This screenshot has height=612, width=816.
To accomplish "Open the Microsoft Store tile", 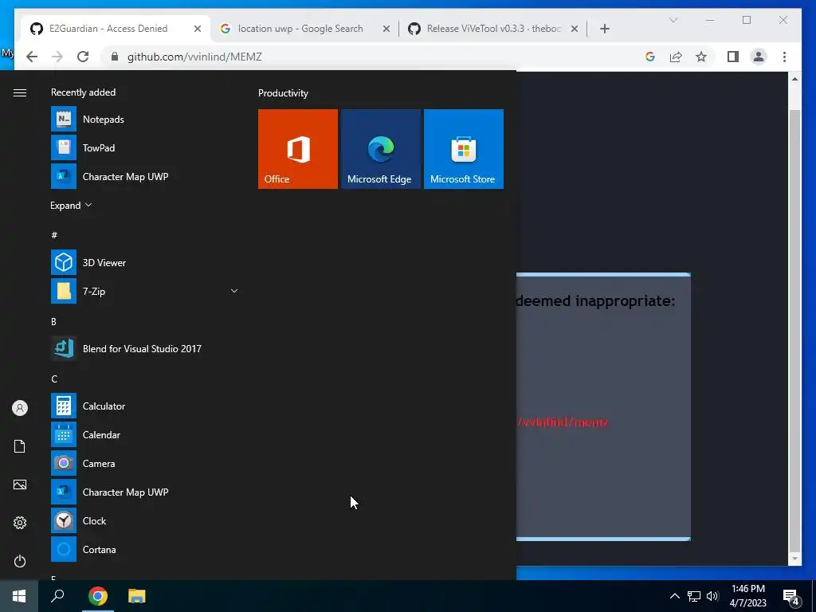I will [464, 149].
